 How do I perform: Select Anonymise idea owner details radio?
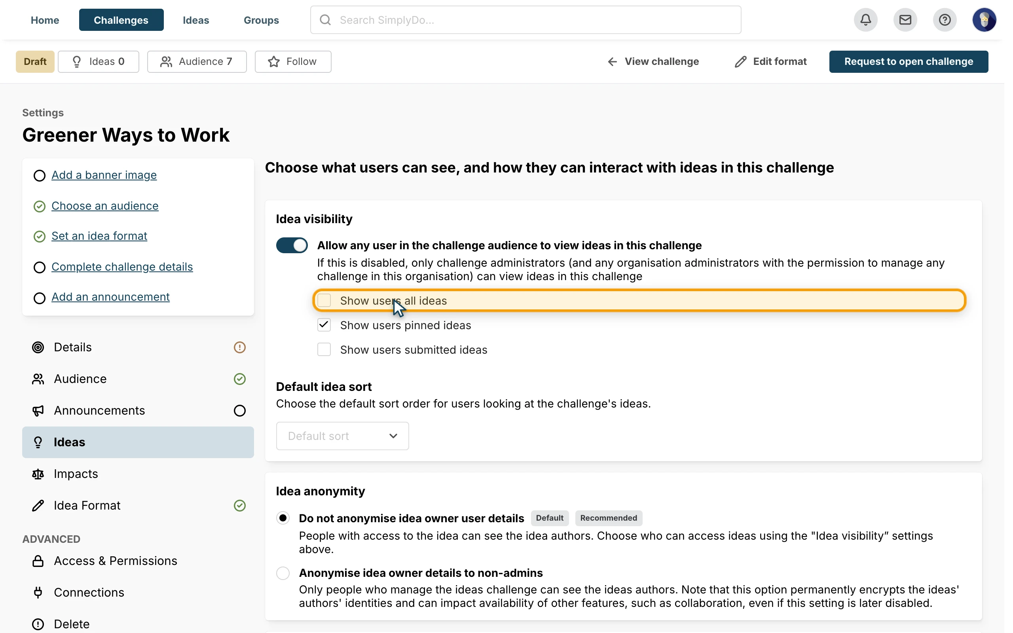(x=283, y=573)
